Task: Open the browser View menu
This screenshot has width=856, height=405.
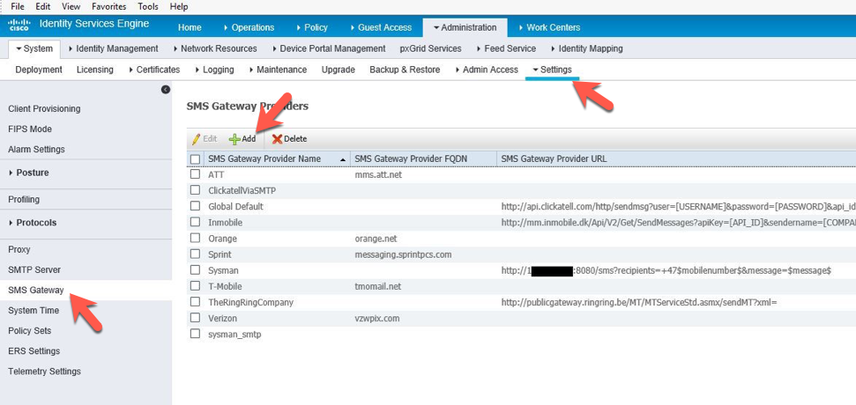Action: pos(71,6)
